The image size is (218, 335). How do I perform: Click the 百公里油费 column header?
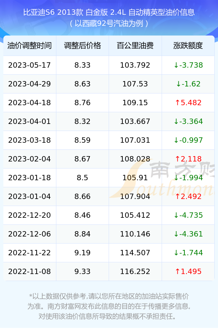coord(135,46)
